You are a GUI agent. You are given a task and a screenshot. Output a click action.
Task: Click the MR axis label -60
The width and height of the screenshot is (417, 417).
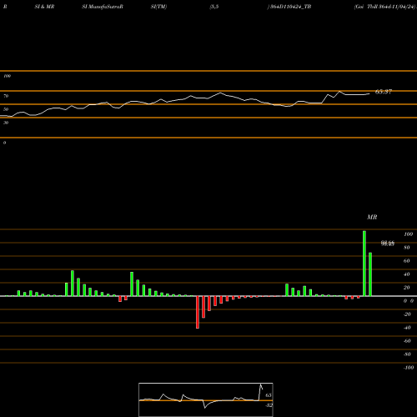407,341
